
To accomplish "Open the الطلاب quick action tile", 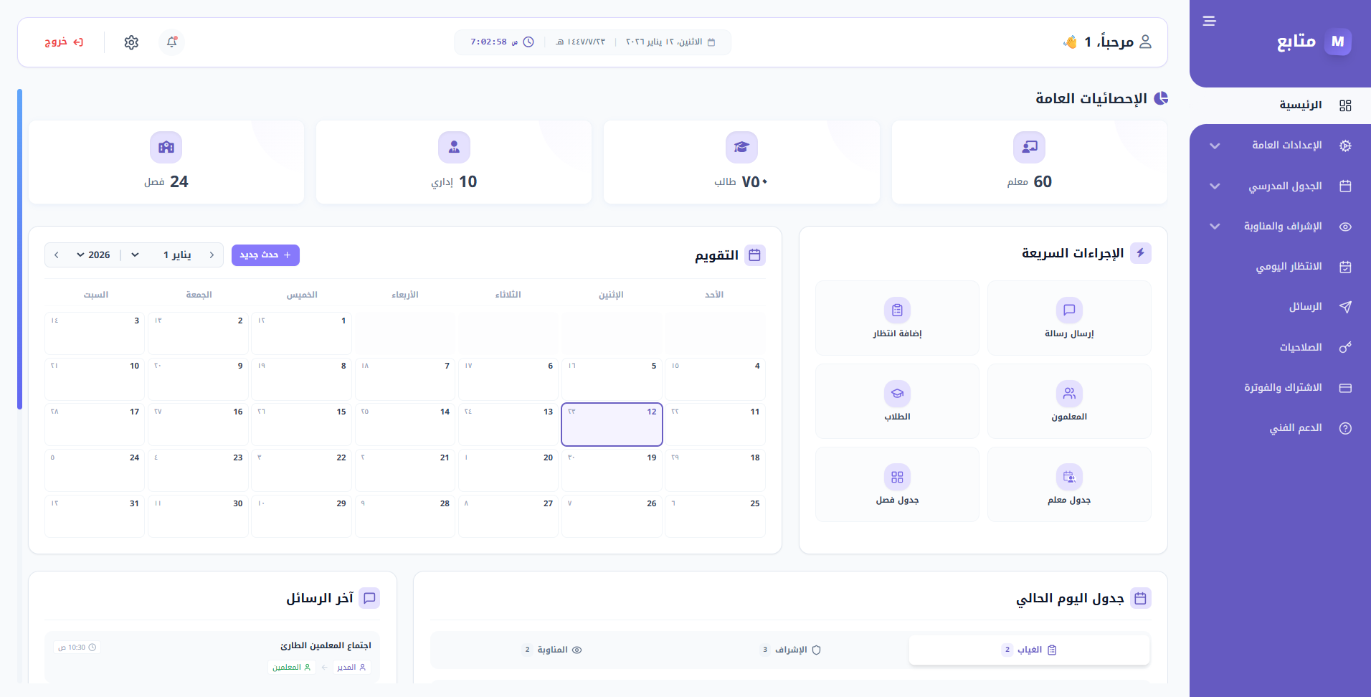I will pos(897,402).
